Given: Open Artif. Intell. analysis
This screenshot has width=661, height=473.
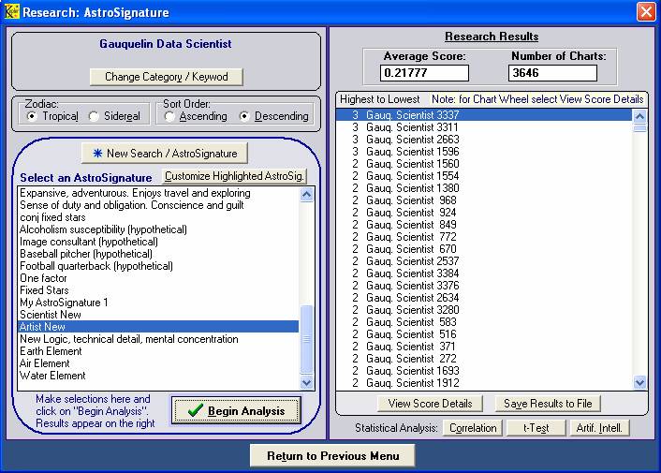Looking at the screenshot, I should 599,428.
